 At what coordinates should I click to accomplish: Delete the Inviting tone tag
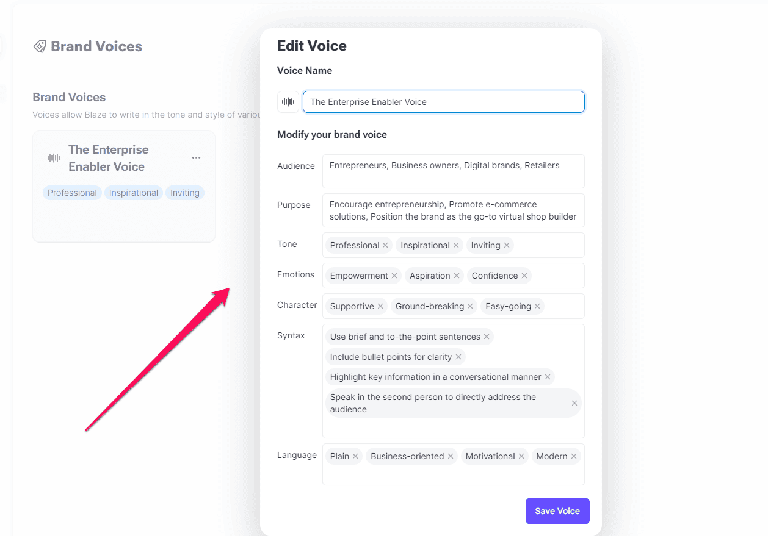point(507,245)
